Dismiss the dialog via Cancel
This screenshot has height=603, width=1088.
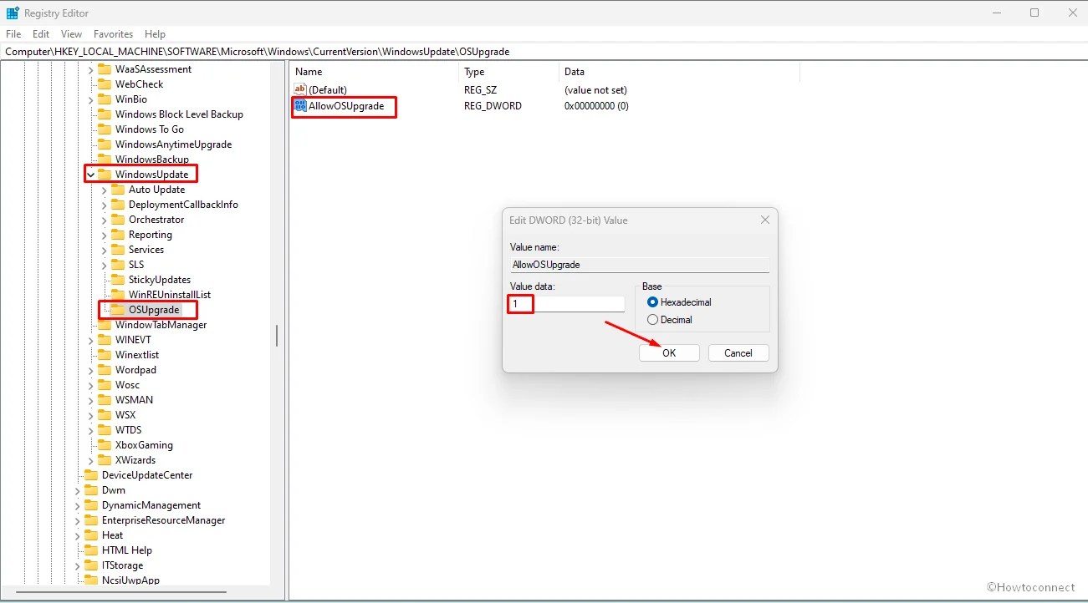(x=738, y=352)
